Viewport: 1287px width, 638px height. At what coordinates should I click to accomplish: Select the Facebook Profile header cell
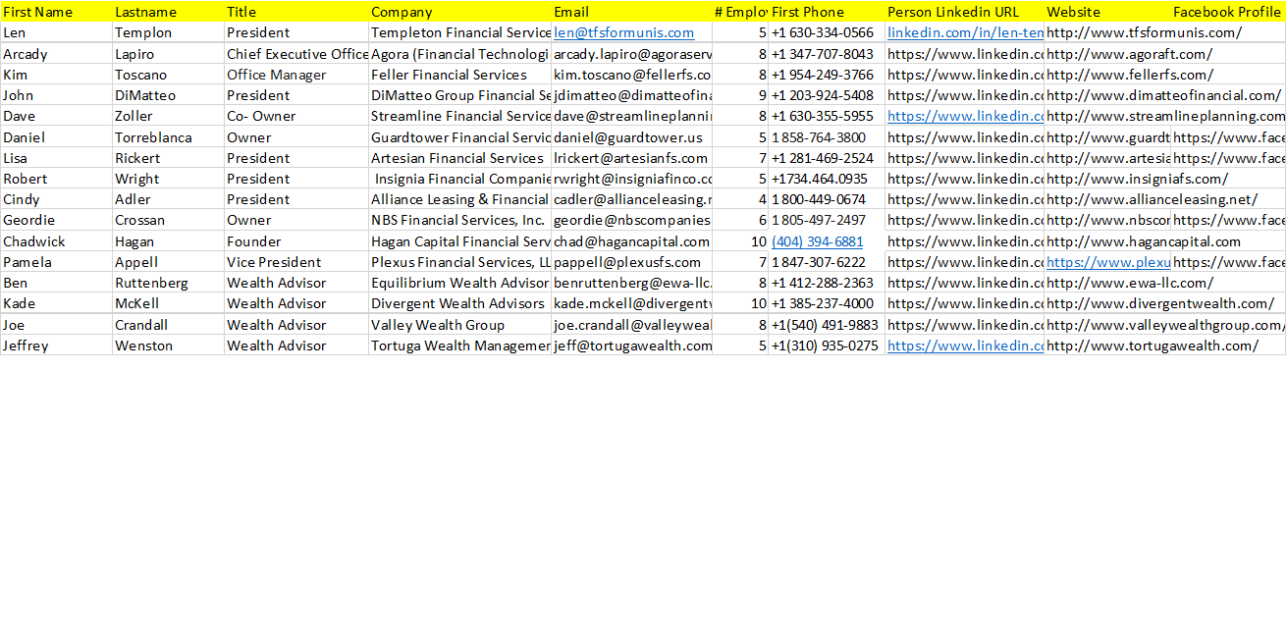[1228, 12]
